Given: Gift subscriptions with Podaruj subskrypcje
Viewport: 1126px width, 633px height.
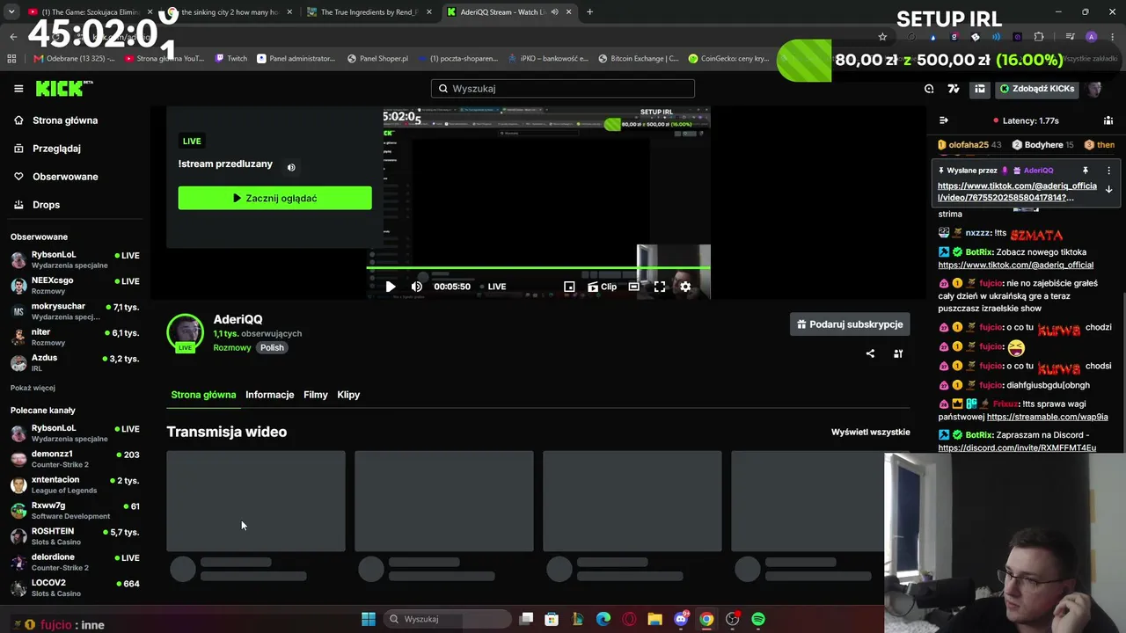Looking at the screenshot, I should pos(850,324).
